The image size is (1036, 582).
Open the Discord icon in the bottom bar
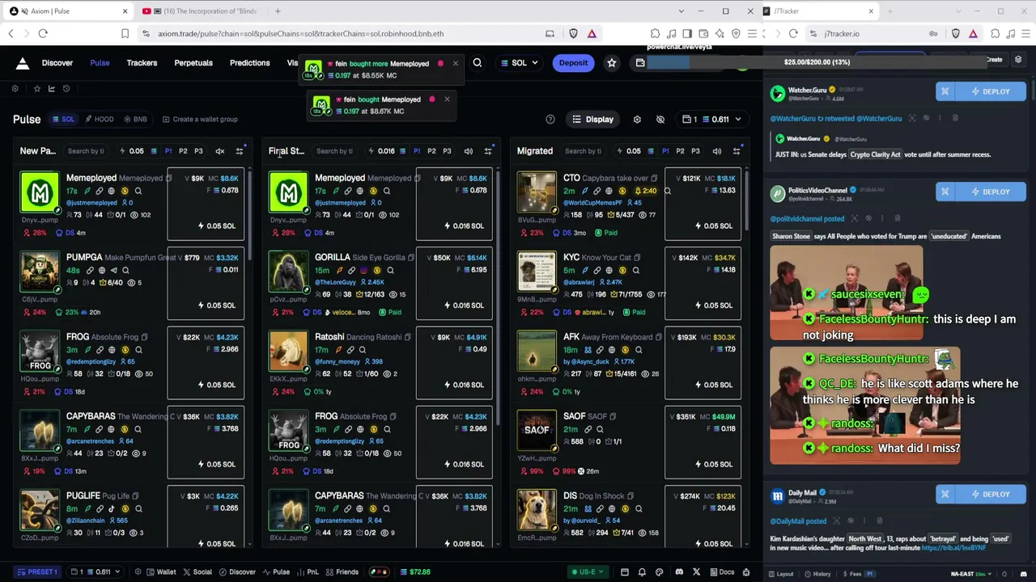(679, 572)
